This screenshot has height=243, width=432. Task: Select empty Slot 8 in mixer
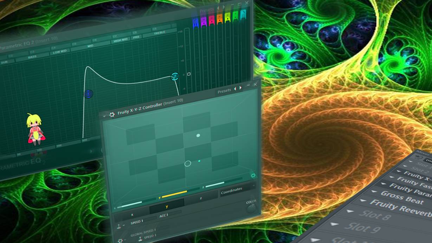click(x=374, y=215)
